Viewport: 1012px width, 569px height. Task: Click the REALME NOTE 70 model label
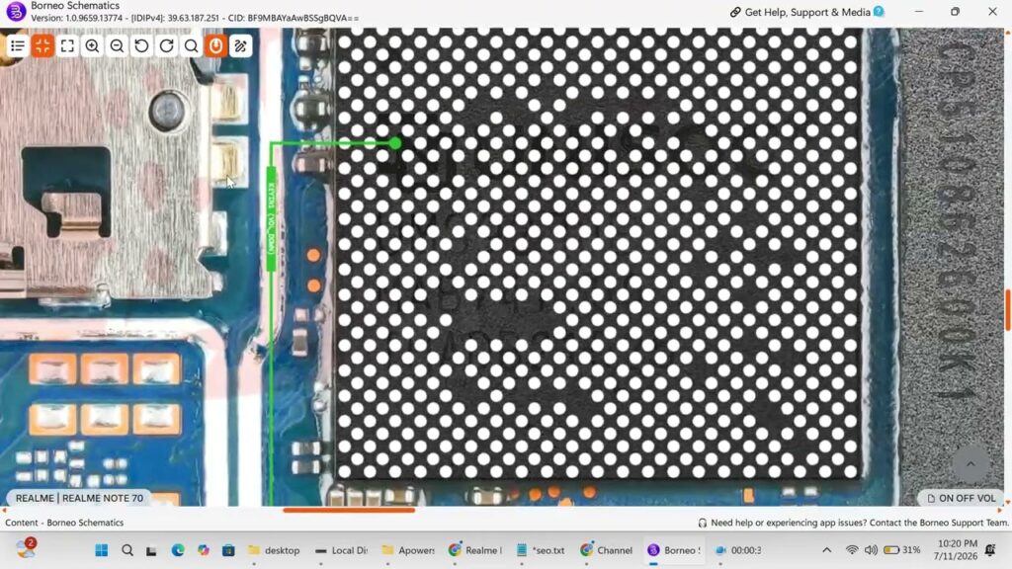[x=79, y=498]
